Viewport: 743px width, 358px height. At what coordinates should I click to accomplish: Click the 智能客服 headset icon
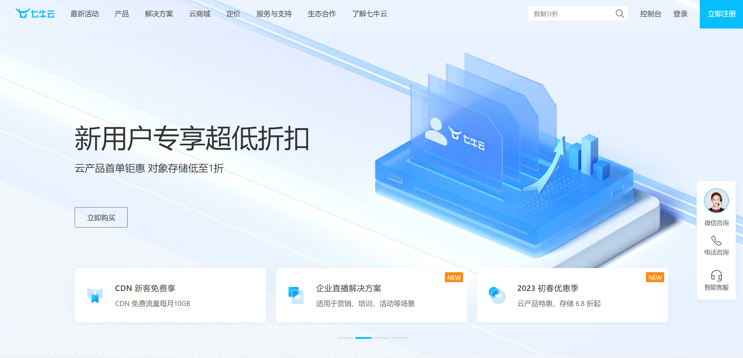pyautogui.click(x=716, y=276)
